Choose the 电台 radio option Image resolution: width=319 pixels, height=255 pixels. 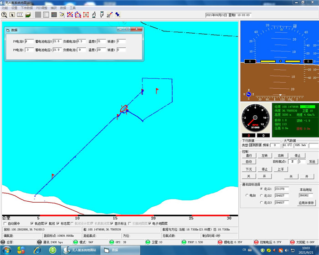(x=247, y=195)
